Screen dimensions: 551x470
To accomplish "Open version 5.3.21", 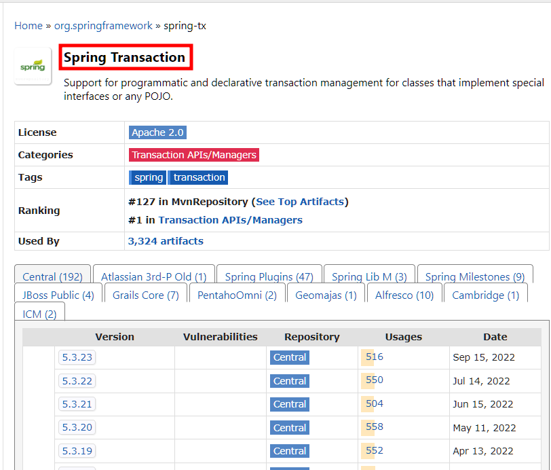I will point(77,404).
